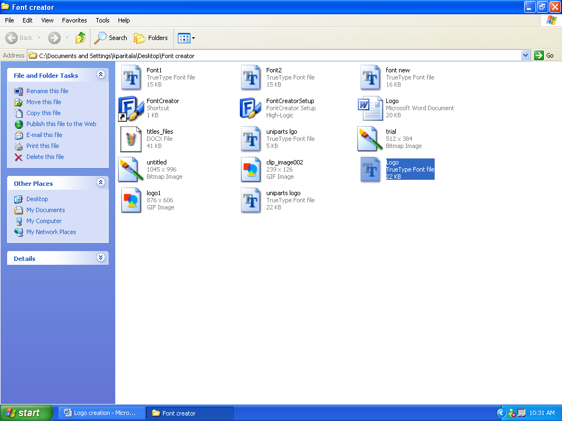Open the Font1 TrueType font file
Image resolution: width=562 pixels, height=421 pixels.
click(x=131, y=77)
